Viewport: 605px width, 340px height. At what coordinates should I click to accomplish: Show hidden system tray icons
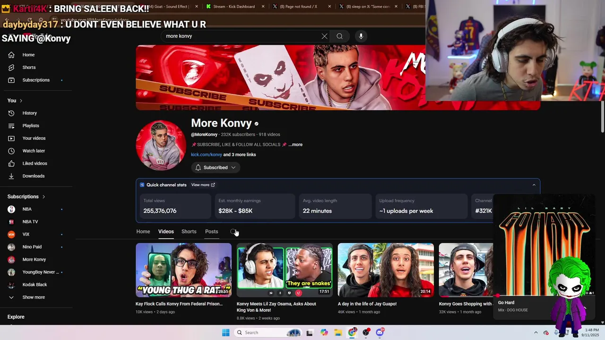point(536,332)
